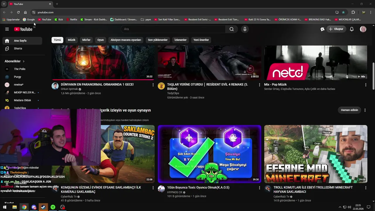This screenshot has width=375, height=211.
Task: Open Madara Olduk subscription
Action: 22,100
